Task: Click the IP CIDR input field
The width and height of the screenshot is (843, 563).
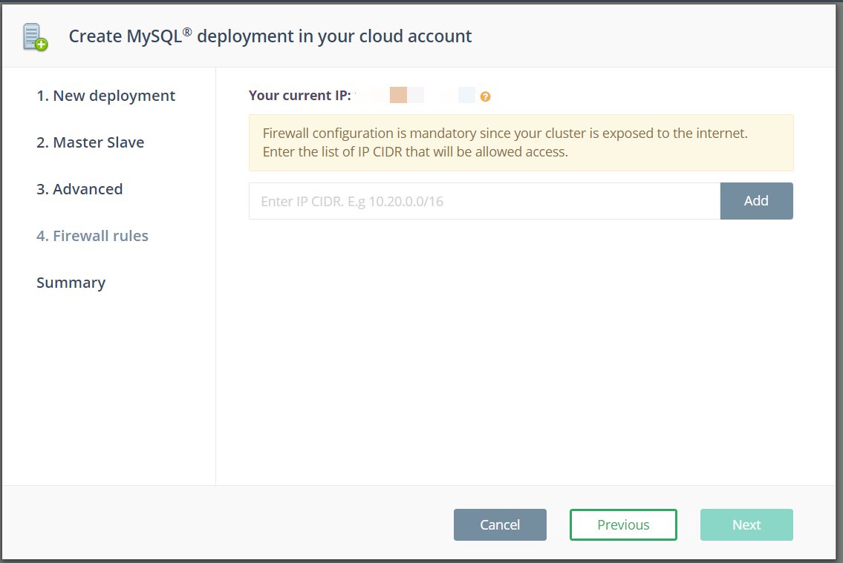Action: [x=484, y=201]
